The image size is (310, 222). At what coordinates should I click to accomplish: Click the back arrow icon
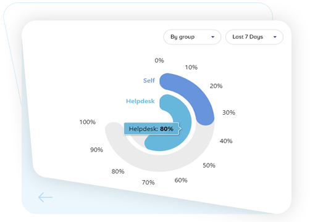pyautogui.click(x=45, y=197)
